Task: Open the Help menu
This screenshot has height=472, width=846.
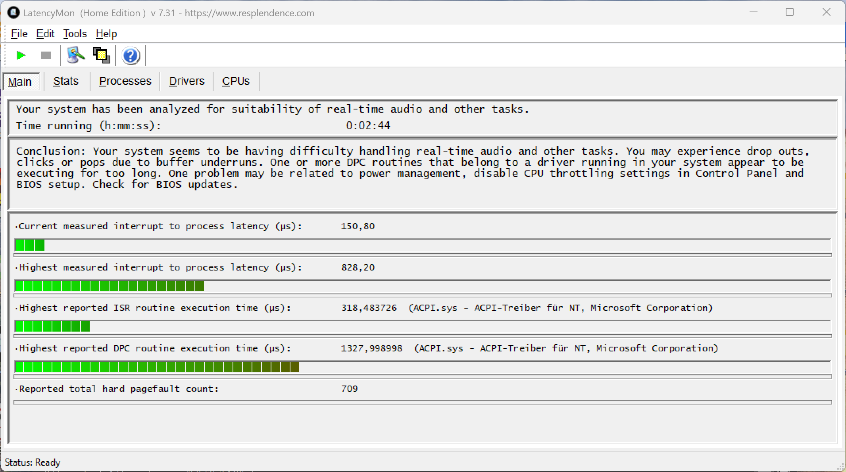Action: click(106, 34)
